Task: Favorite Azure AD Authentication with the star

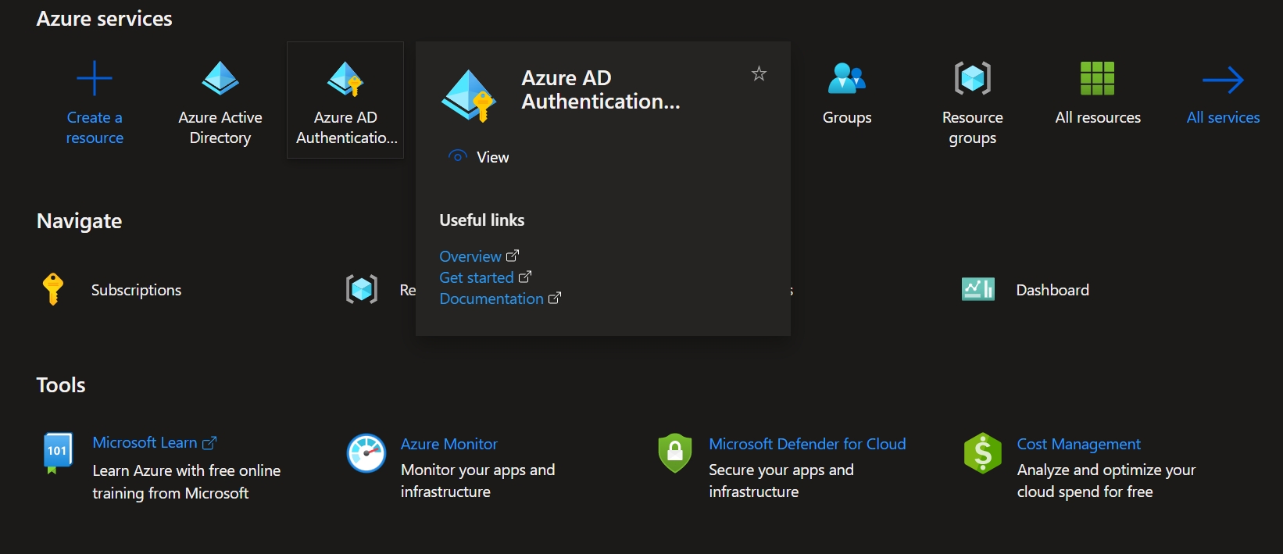Action: [759, 74]
